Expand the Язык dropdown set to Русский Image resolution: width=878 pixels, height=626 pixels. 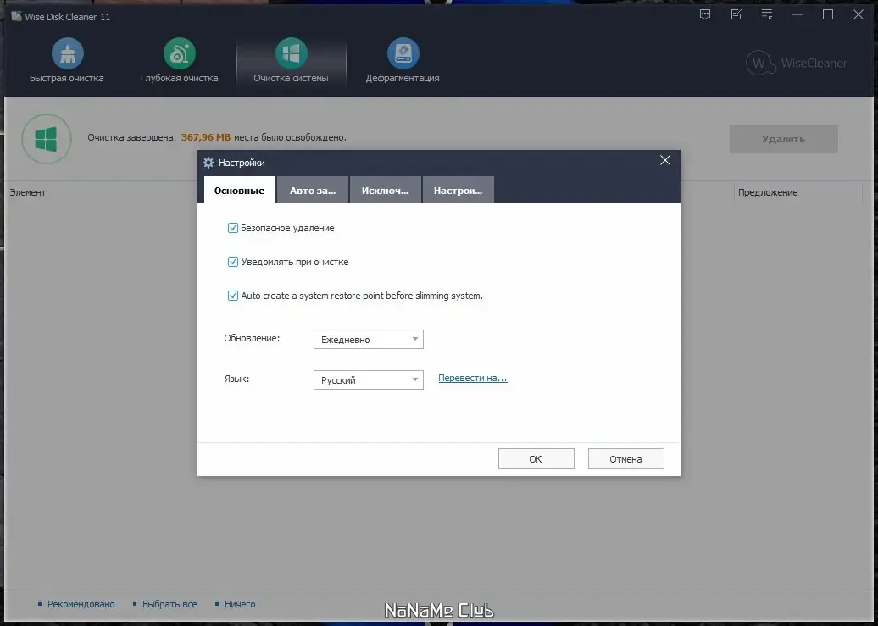369,380
